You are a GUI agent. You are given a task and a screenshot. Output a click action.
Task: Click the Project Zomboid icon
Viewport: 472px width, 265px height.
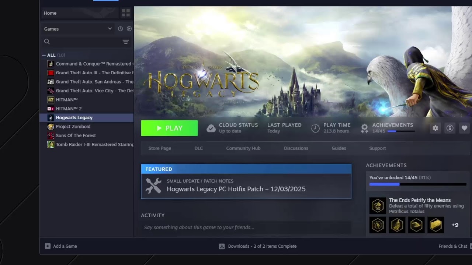51,127
